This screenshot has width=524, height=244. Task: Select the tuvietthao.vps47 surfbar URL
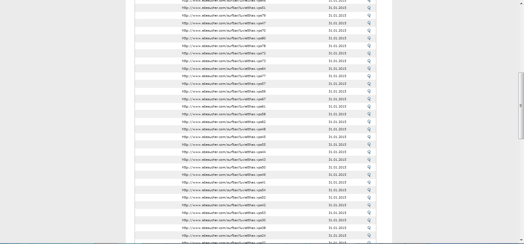pyautogui.click(x=224, y=23)
